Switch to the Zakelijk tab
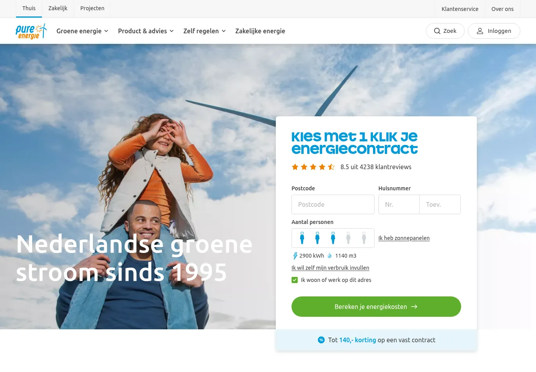This screenshot has width=536, height=372. pyautogui.click(x=58, y=8)
